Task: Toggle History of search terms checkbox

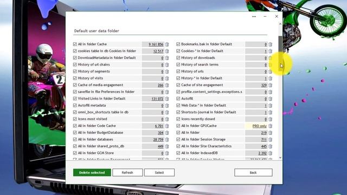Action: pyautogui.click(x=178, y=64)
